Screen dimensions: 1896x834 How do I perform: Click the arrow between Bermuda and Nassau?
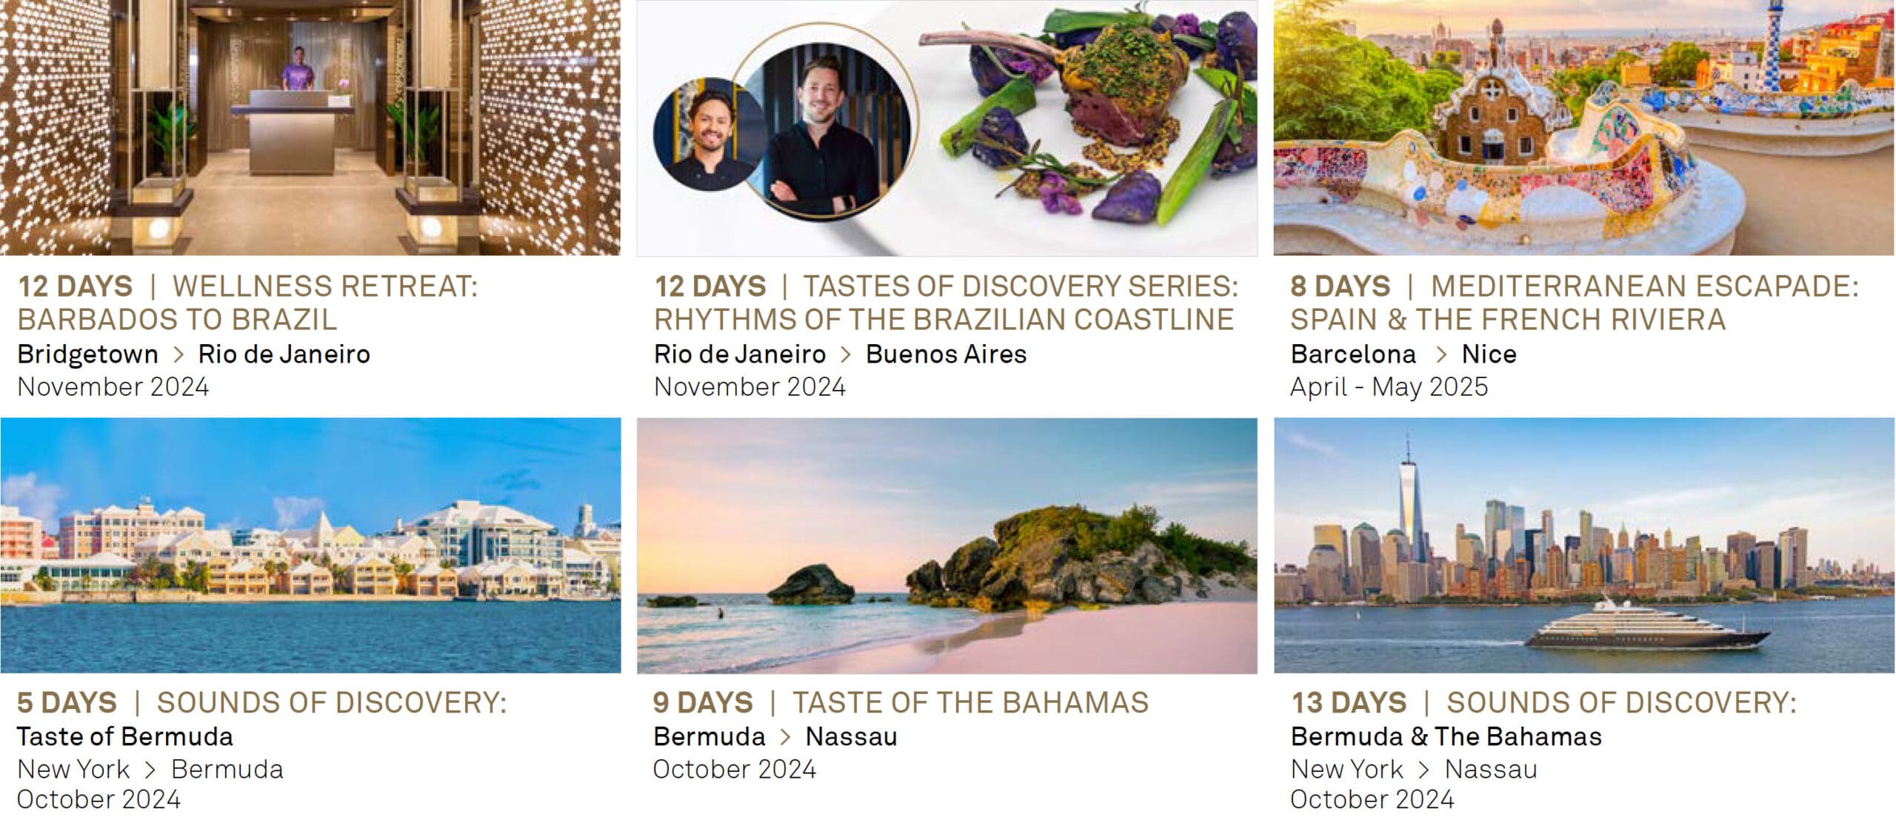pyautogui.click(x=786, y=737)
